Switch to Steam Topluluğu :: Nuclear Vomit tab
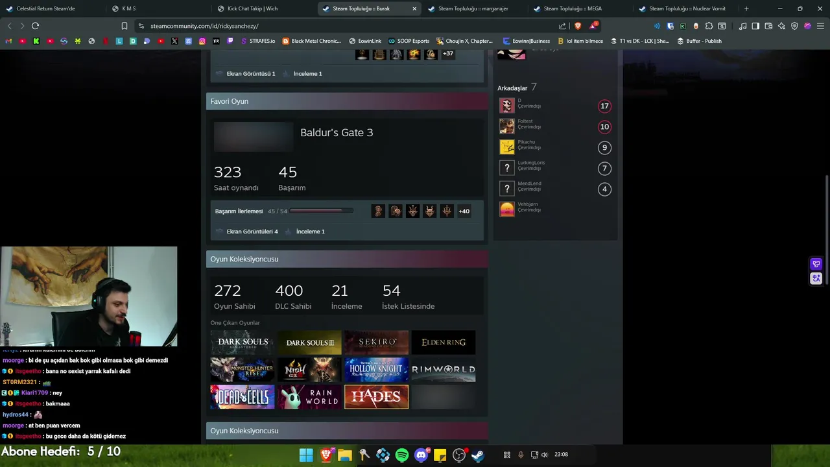 coord(686,8)
